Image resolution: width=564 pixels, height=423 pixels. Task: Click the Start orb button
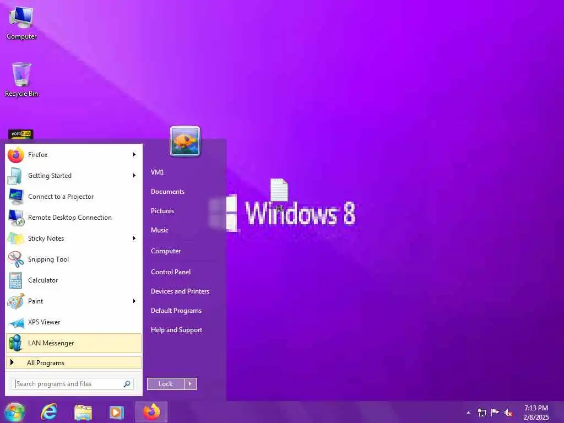[x=14, y=412]
